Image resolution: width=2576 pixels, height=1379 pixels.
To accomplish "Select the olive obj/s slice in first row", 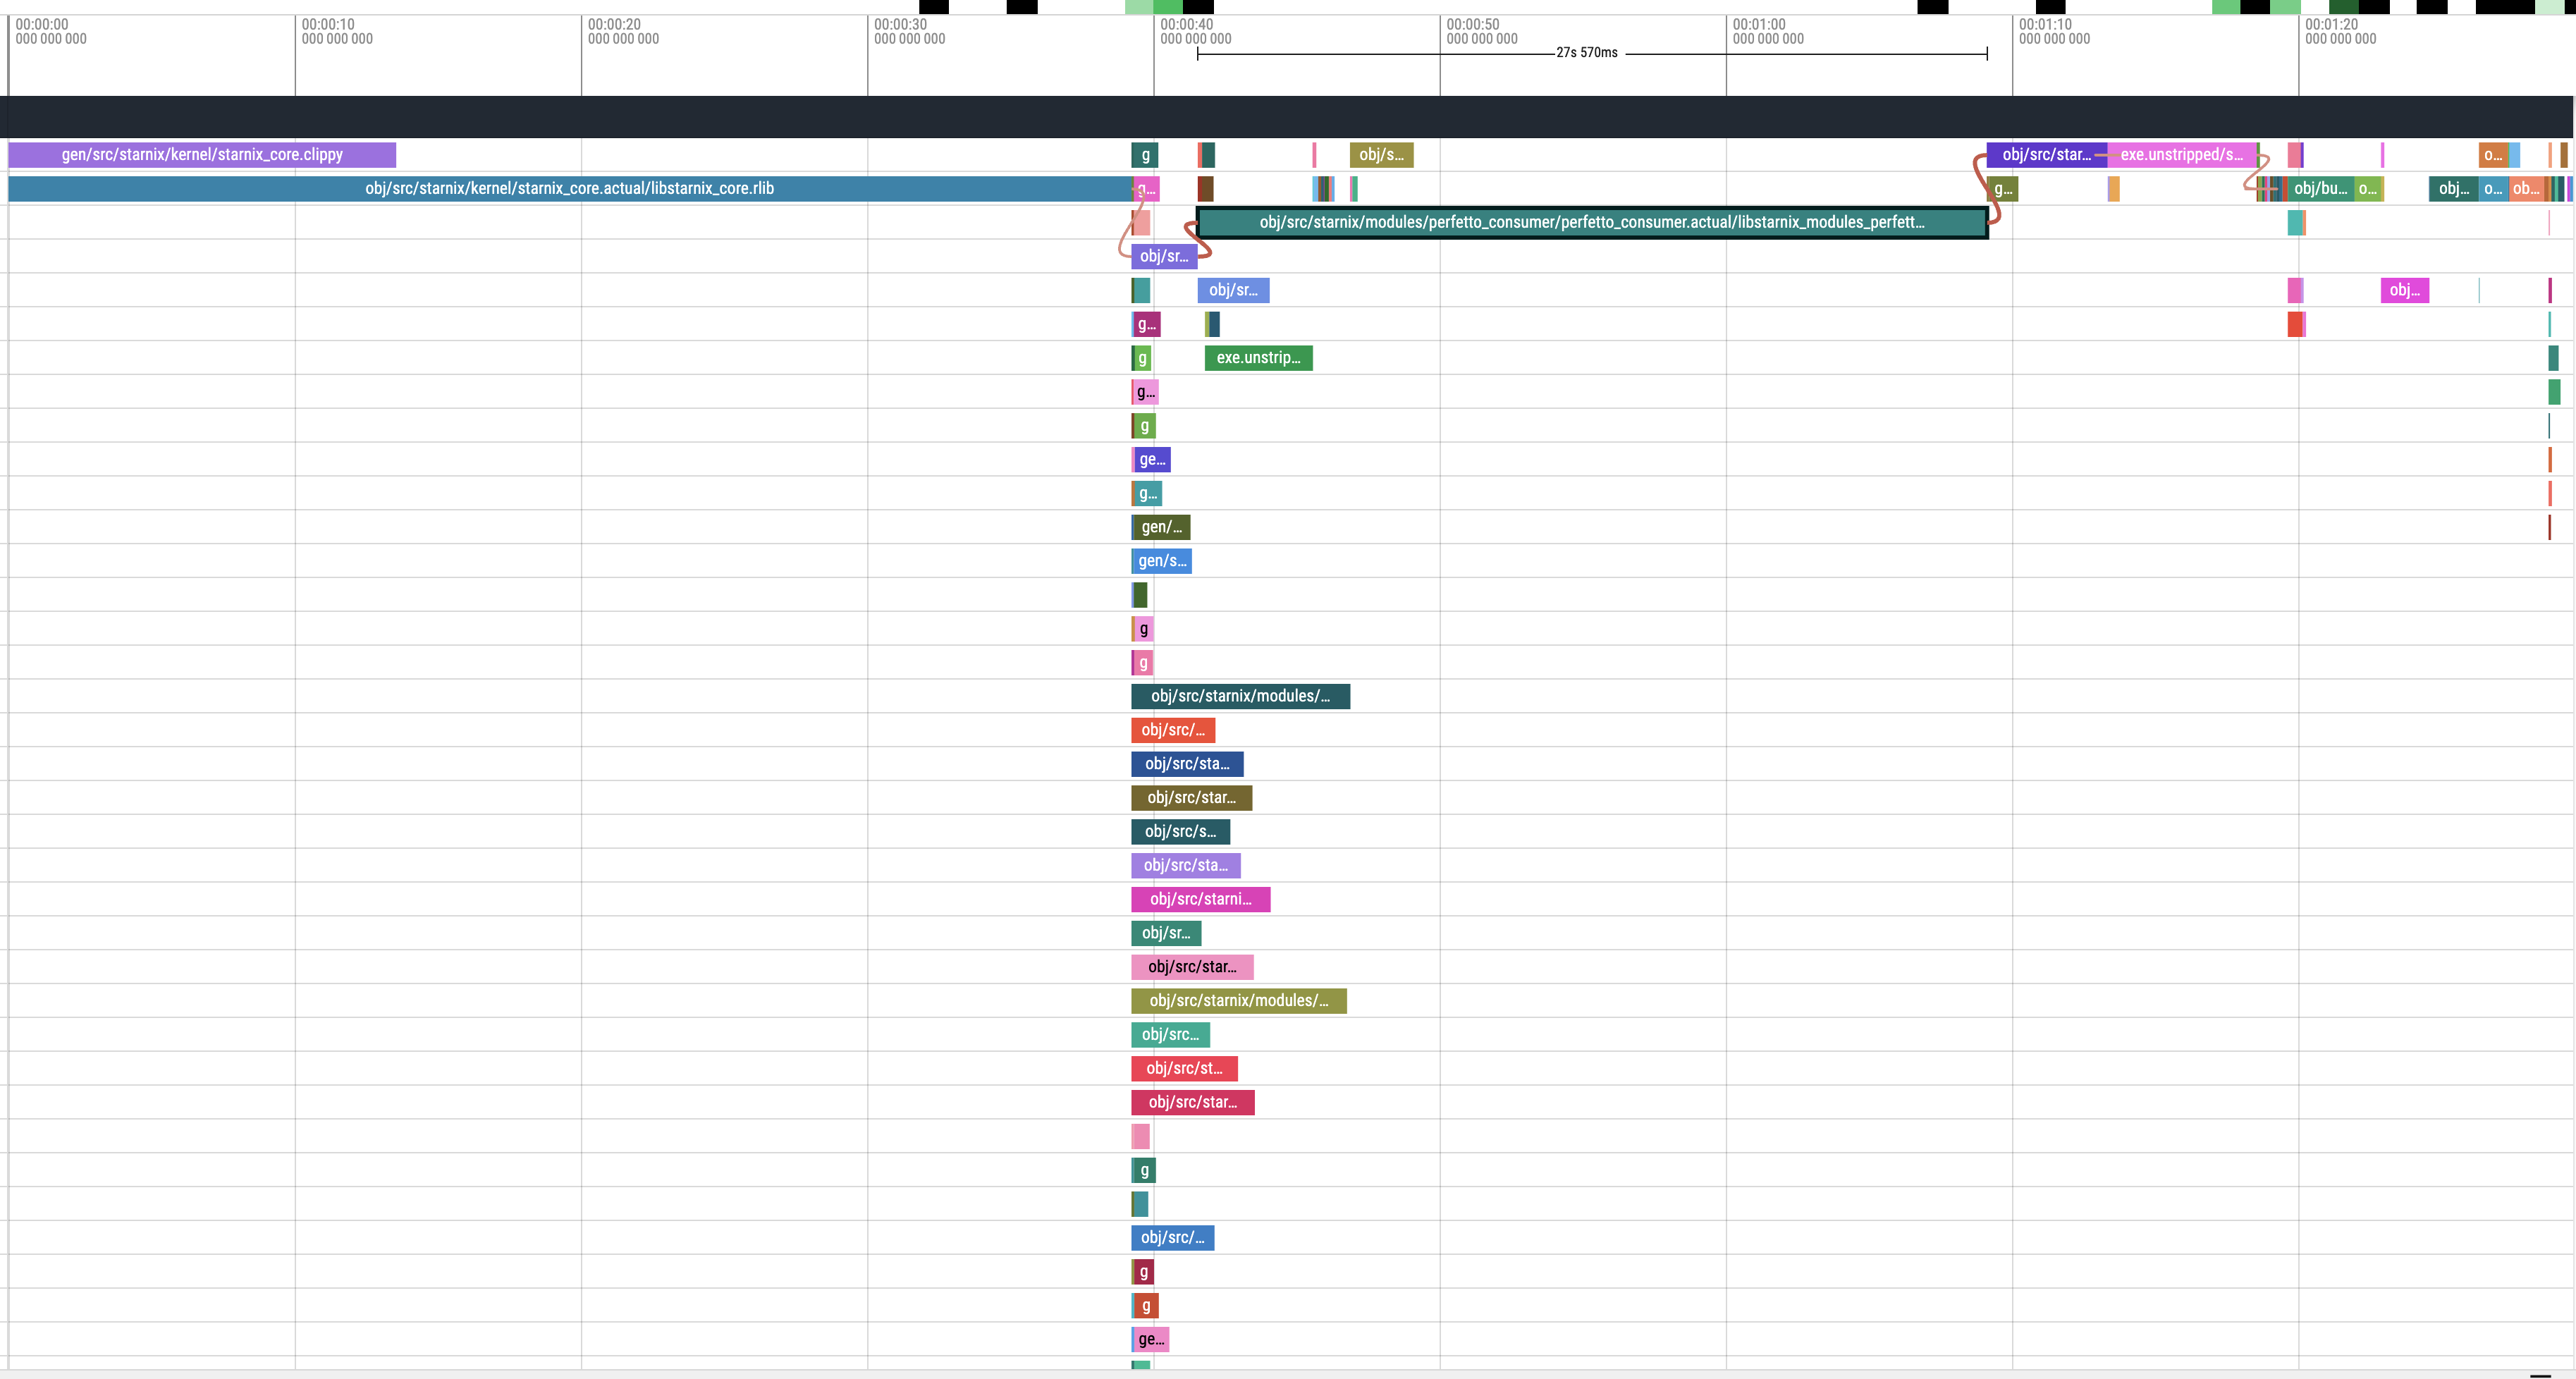I will tap(1381, 155).
